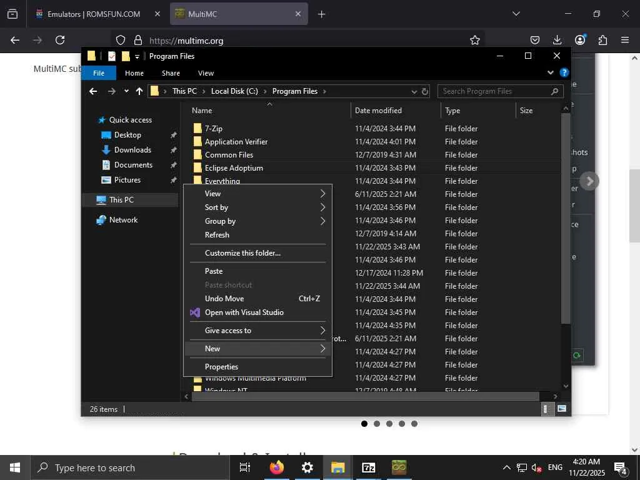Sort by the Name column header
This screenshot has width=640, height=480.
click(x=269, y=111)
